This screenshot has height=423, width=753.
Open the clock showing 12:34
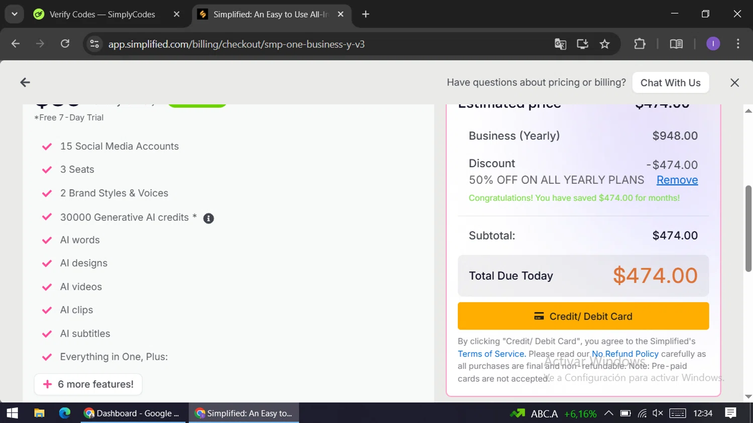coord(703,413)
